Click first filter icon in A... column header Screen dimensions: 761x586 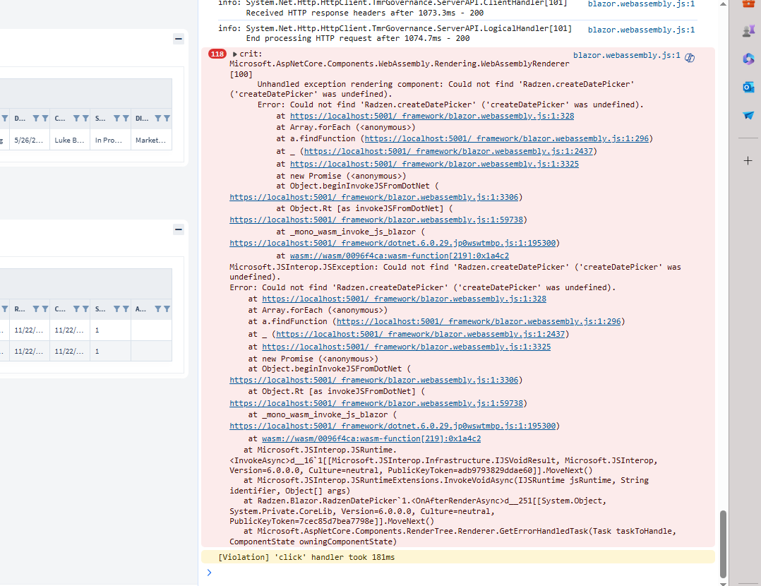(x=157, y=309)
